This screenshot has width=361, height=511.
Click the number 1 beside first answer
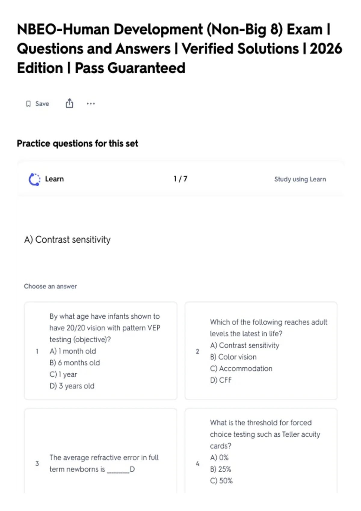pyautogui.click(x=37, y=351)
